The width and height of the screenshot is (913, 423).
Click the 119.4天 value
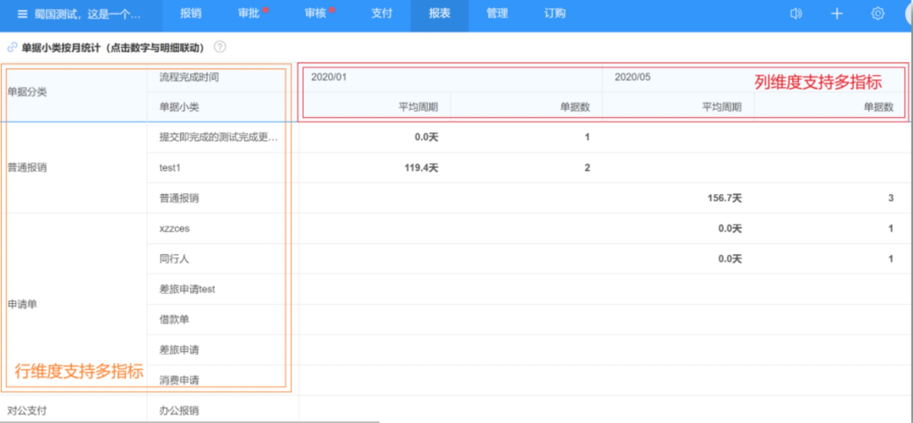tap(421, 168)
